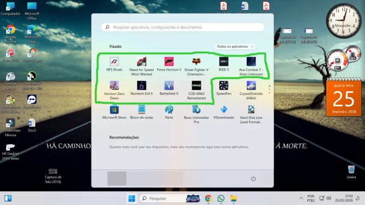Open Horizon Zero Dawn pinned app
The image size is (365, 205).
click(114, 90)
